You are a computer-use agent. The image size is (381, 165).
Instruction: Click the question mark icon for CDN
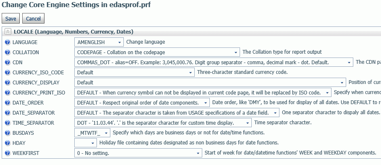[x=7, y=62]
